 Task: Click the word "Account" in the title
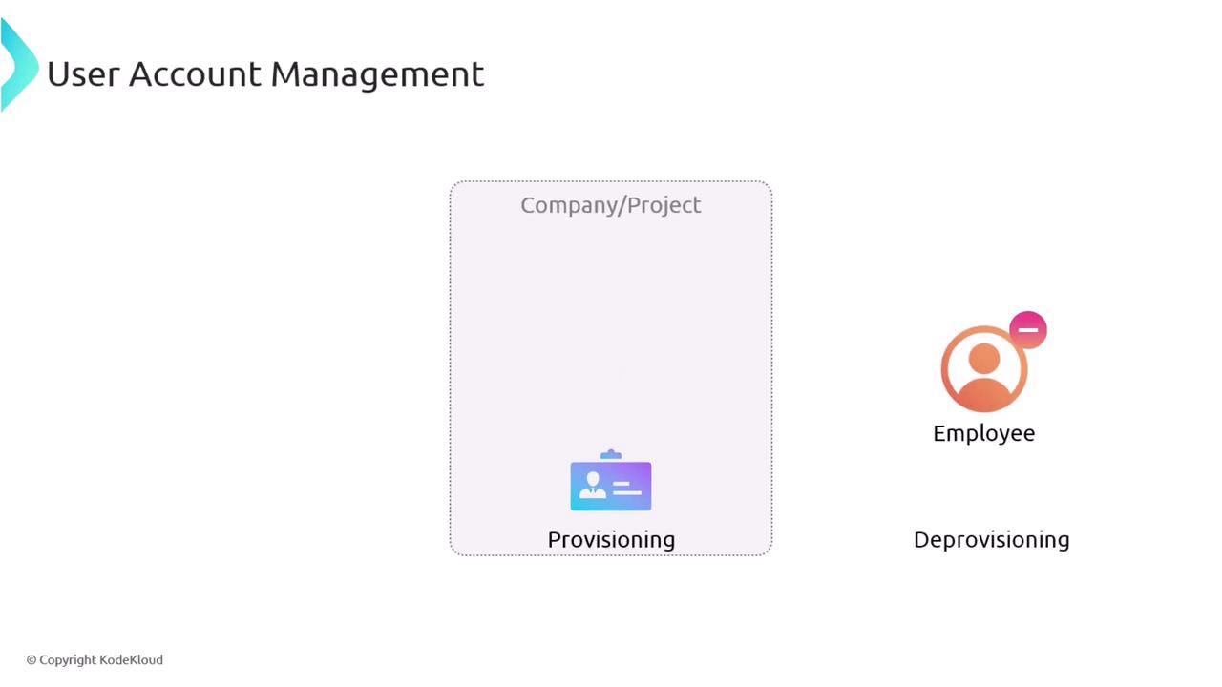(195, 74)
